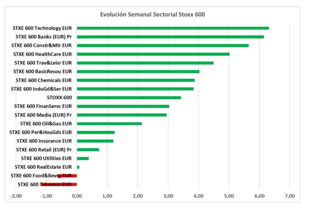Click the red Telcomm EUR negative bar
This screenshot has width=311, height=210.
tap(59, 184)
